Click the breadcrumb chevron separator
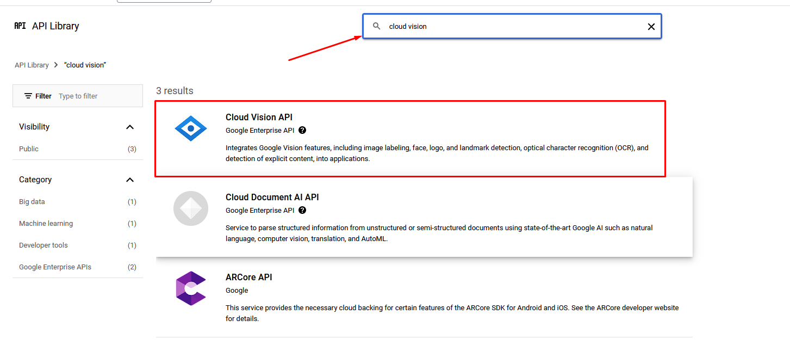The width and height of the screenshot is (790, 351). click(x=56, y=65)
